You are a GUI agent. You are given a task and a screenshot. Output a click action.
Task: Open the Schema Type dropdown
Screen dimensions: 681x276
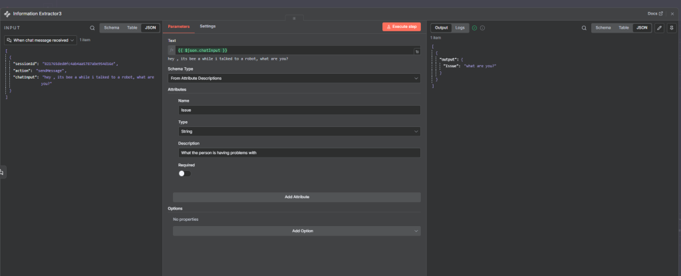coord(294,78)
